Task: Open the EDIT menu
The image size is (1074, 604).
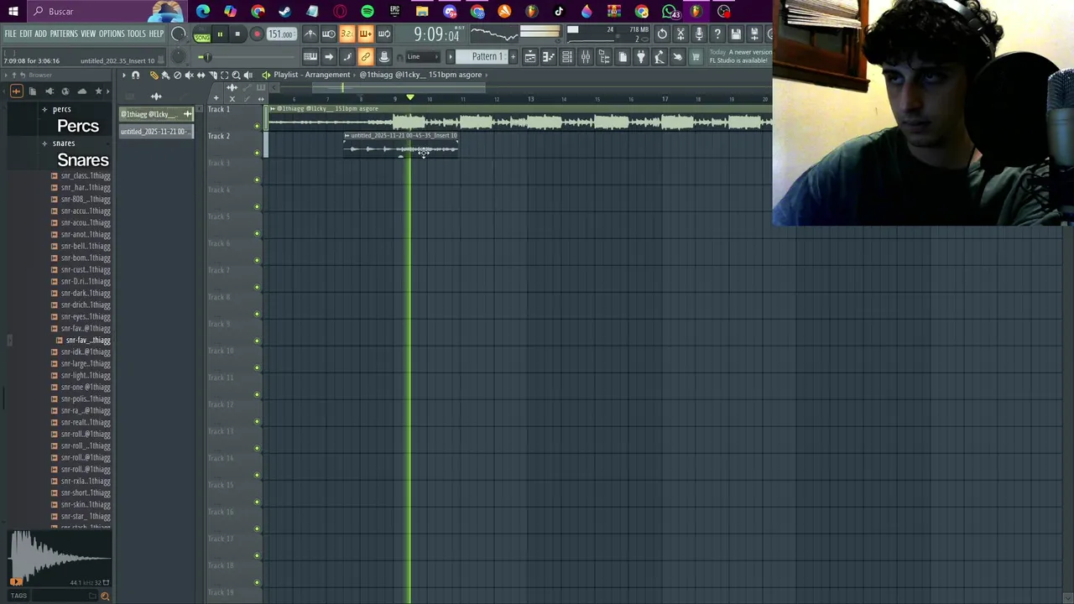Action: click(26, 34)
